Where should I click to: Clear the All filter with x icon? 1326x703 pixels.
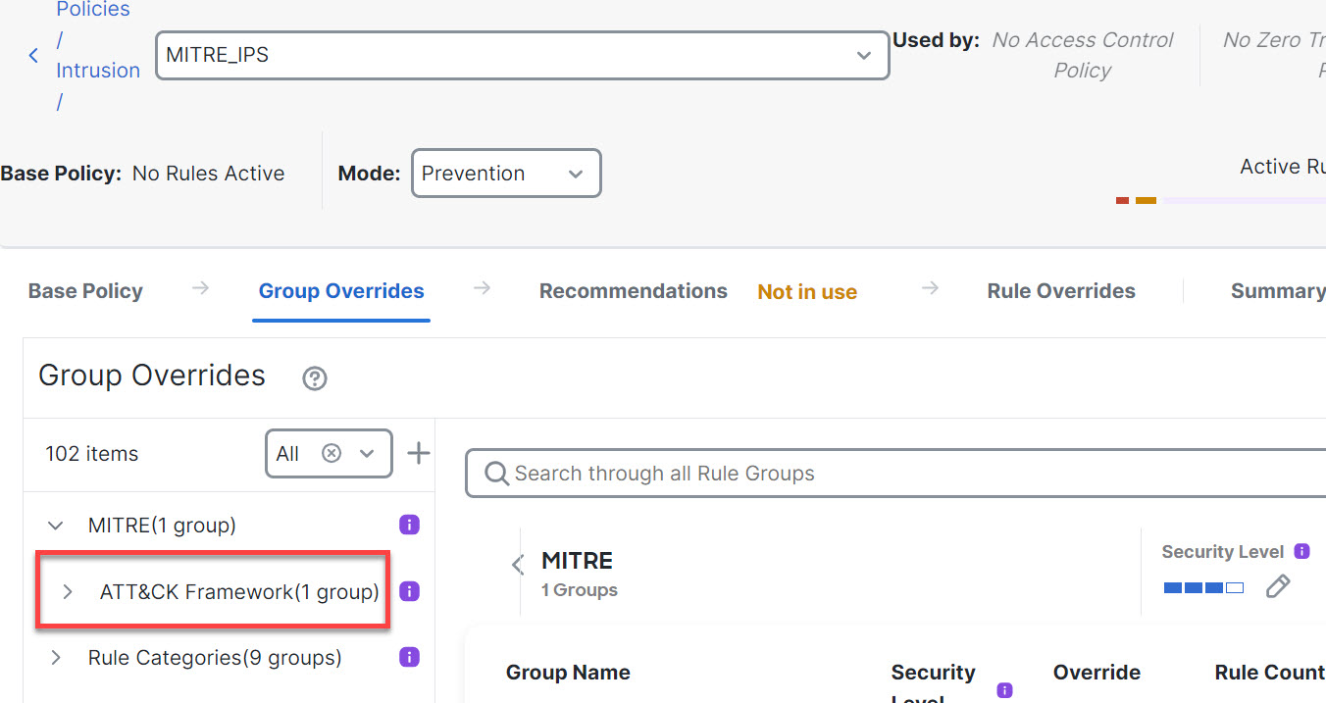331,453
